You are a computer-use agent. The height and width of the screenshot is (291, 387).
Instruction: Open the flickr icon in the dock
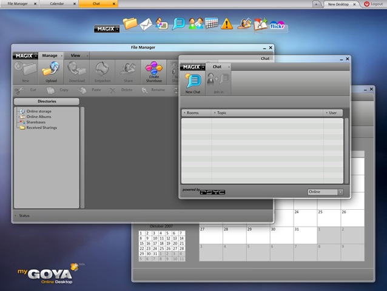(278, 25)
